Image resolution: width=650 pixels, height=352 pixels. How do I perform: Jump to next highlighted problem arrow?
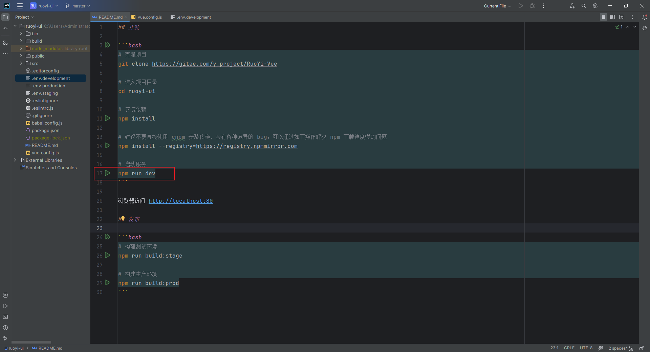(635, 27)
